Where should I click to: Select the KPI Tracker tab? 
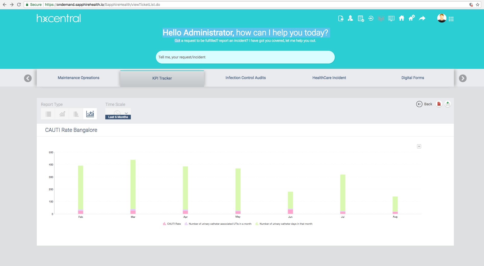click(x=162, y=78)
